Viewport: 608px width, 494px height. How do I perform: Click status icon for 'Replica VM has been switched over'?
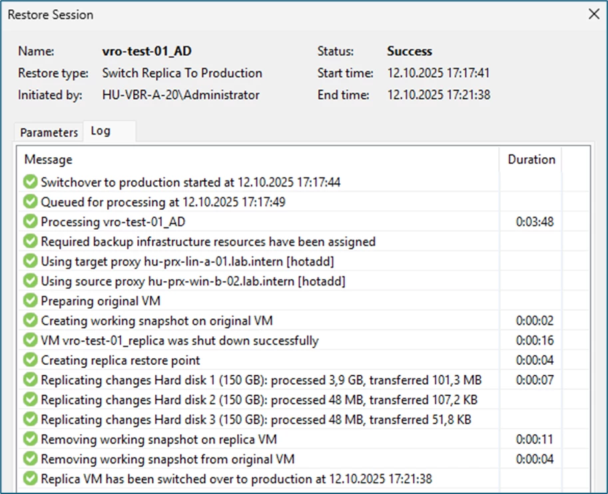pos(31,479)
